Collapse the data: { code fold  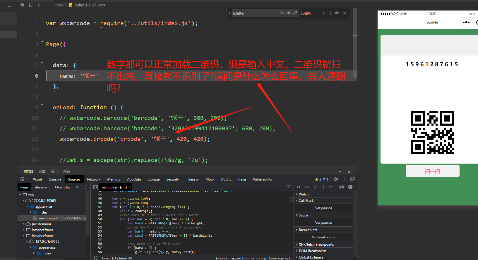coord(42,63)
